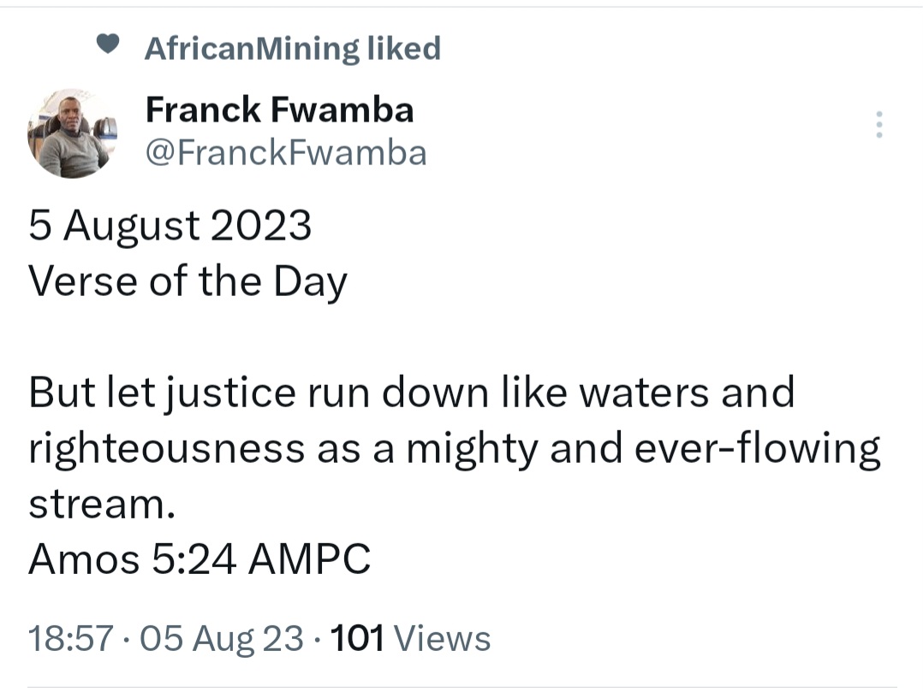Click the heart icon beside AfricanMining liked
Image resolution: width=923 pixels, height=692 pixels.
[x=108, y=47]
